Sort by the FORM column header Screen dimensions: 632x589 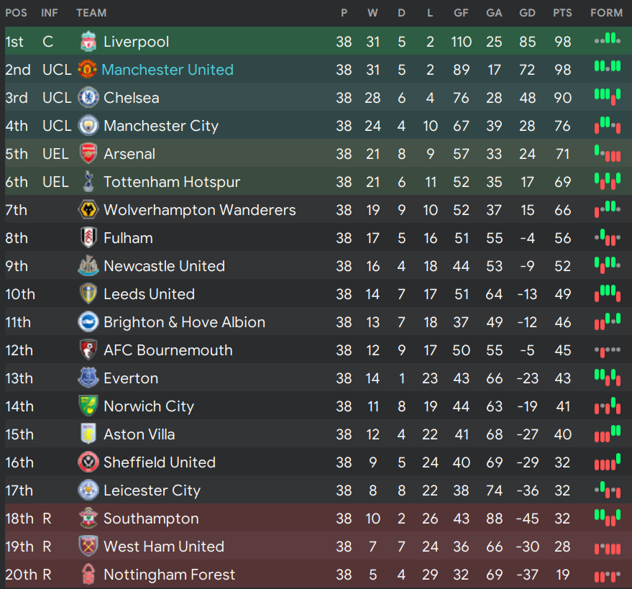(x=606, y=13)
